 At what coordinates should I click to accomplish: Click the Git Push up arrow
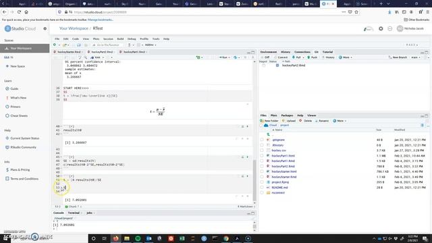pos(308,57)
